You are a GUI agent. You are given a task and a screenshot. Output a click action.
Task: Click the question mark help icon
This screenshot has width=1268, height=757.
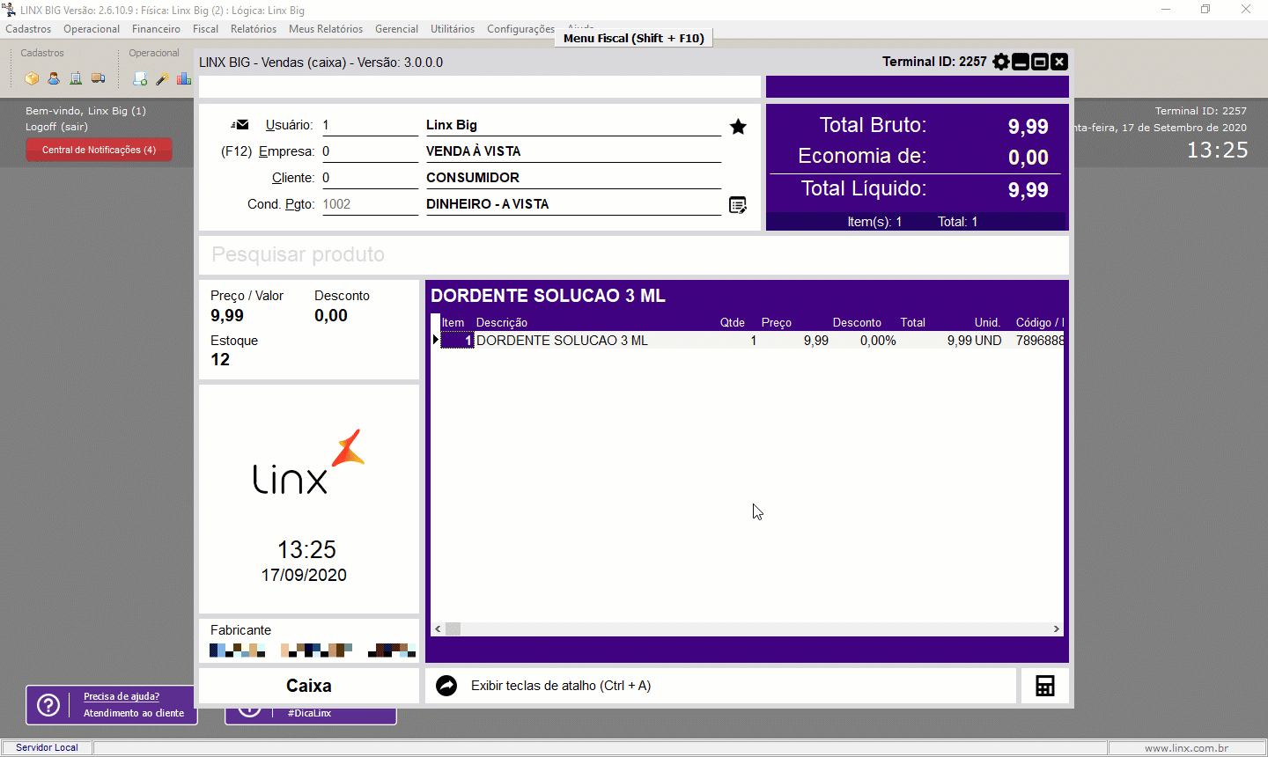coord(48,705)
